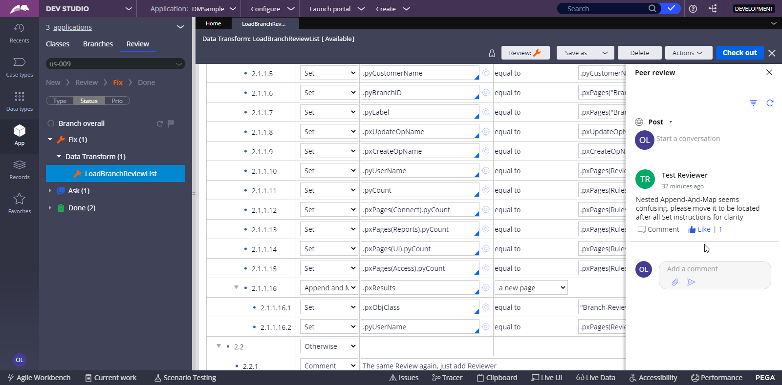
Task: Collapse Data Transform (1) node
Action: click(x=59, y=157)
